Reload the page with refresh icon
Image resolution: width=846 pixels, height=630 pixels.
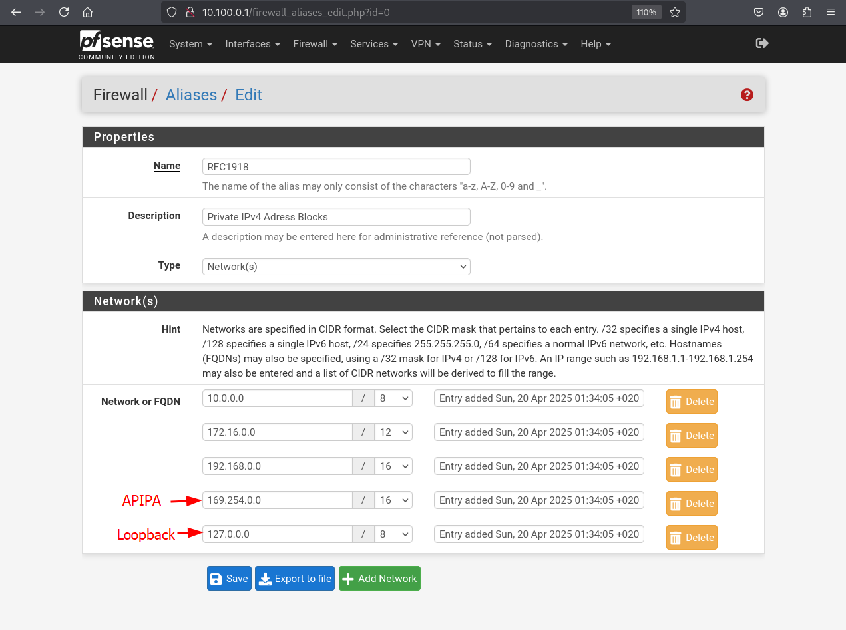(x=64, y=12)
